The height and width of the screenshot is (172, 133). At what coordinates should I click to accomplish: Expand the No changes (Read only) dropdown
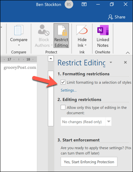coord(108,122)
